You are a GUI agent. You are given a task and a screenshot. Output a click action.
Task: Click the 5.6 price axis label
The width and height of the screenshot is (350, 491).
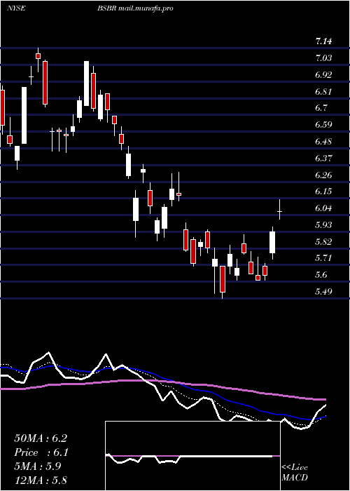[x=321, y=275]
